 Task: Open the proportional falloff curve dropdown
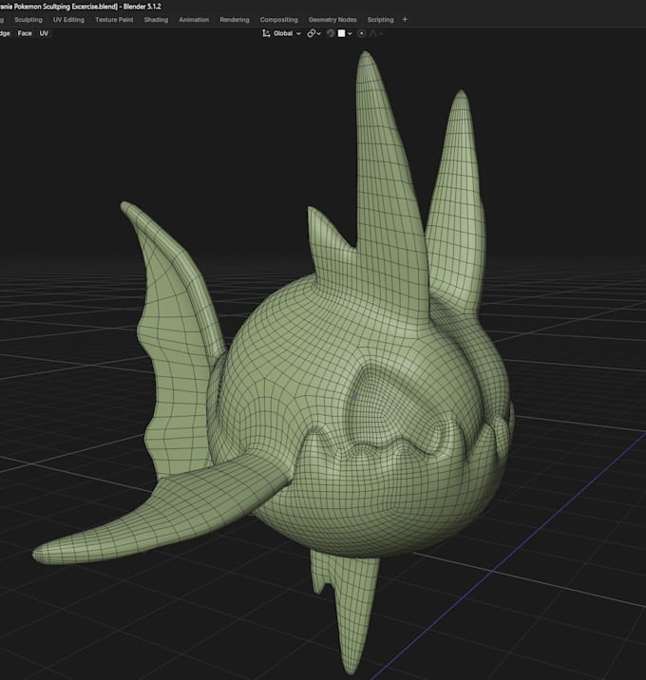click(375, 33)
